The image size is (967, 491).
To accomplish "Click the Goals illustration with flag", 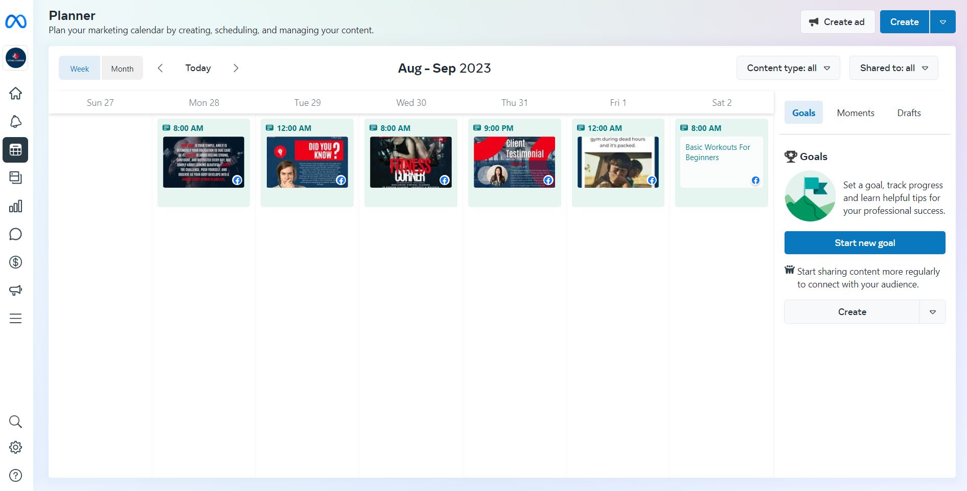I will pyautogui.click(x=810, y=196).
